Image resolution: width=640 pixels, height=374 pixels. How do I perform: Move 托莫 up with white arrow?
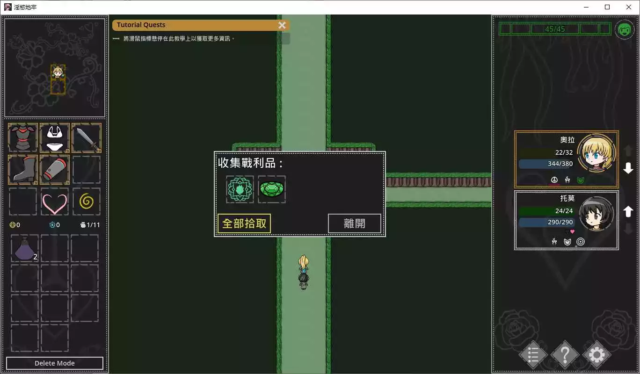point(628,212)
